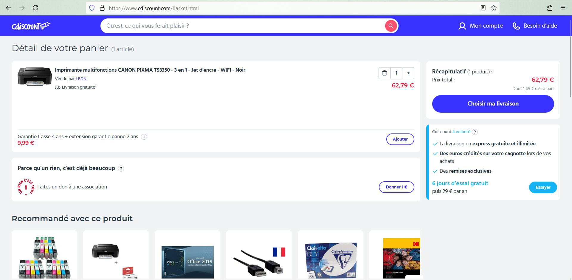This screenshot has width=572, height=280.
Task: Open the browser extensions puzzle icon
Action: [550, 8]
